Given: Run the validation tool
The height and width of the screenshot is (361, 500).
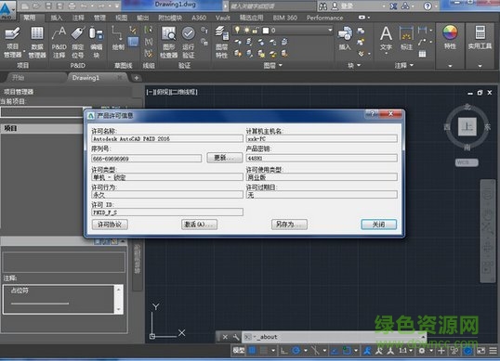Looking at the screenshot, I should 189,42.
